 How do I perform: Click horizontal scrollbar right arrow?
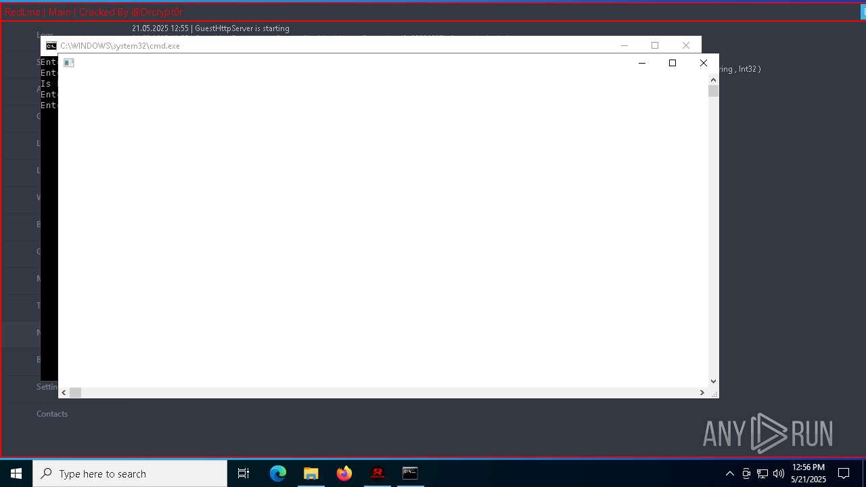click(x=702, y=392)
